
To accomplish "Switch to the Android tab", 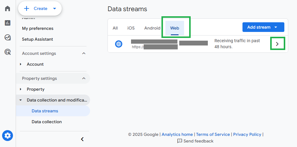I will [x=152, y=28].
